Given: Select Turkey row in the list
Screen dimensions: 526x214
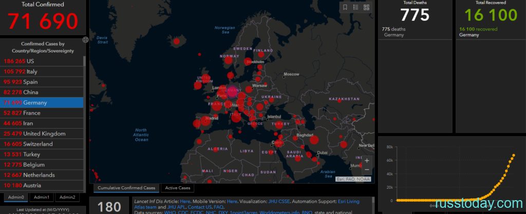Looking at the screenshot, I should coord(42,154).
